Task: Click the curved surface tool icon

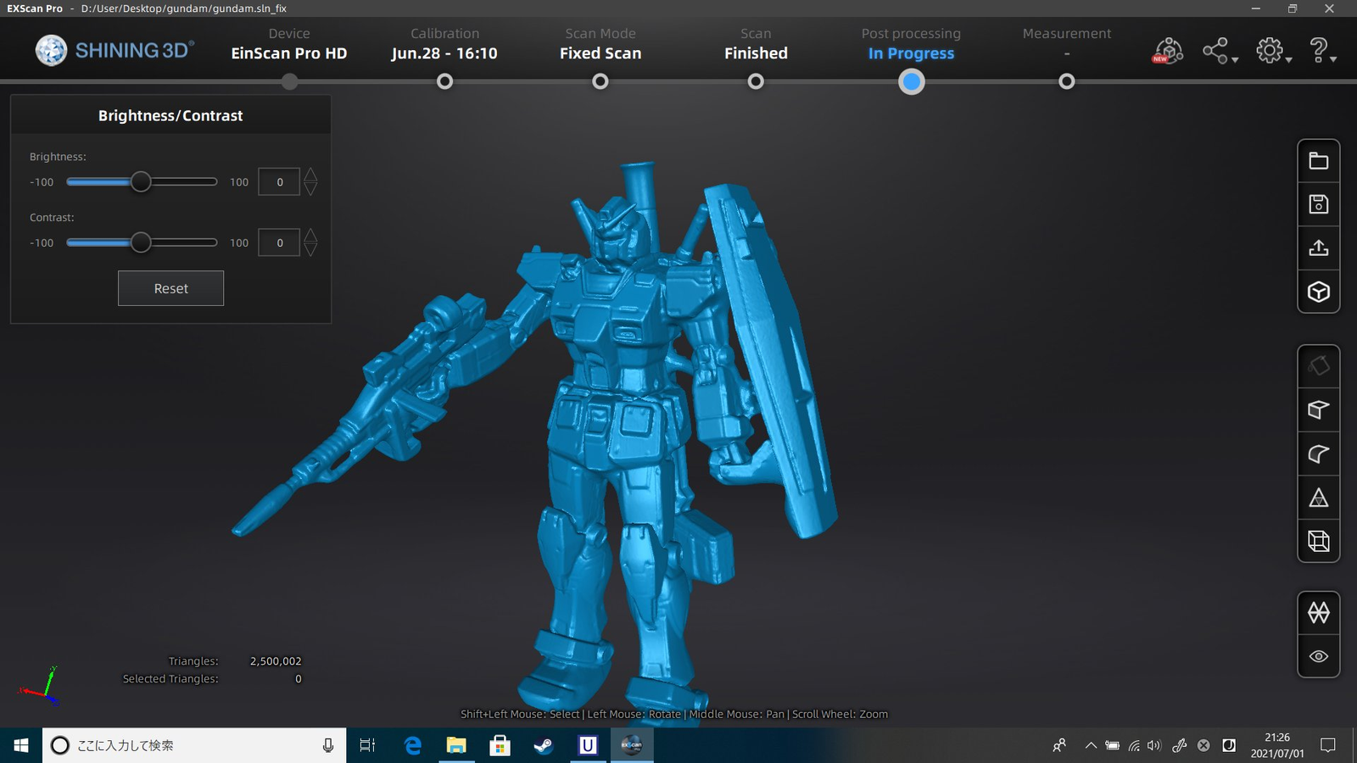Action: 1318,454
